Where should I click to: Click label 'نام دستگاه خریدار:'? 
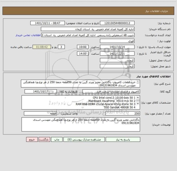(x=160, y=29)
